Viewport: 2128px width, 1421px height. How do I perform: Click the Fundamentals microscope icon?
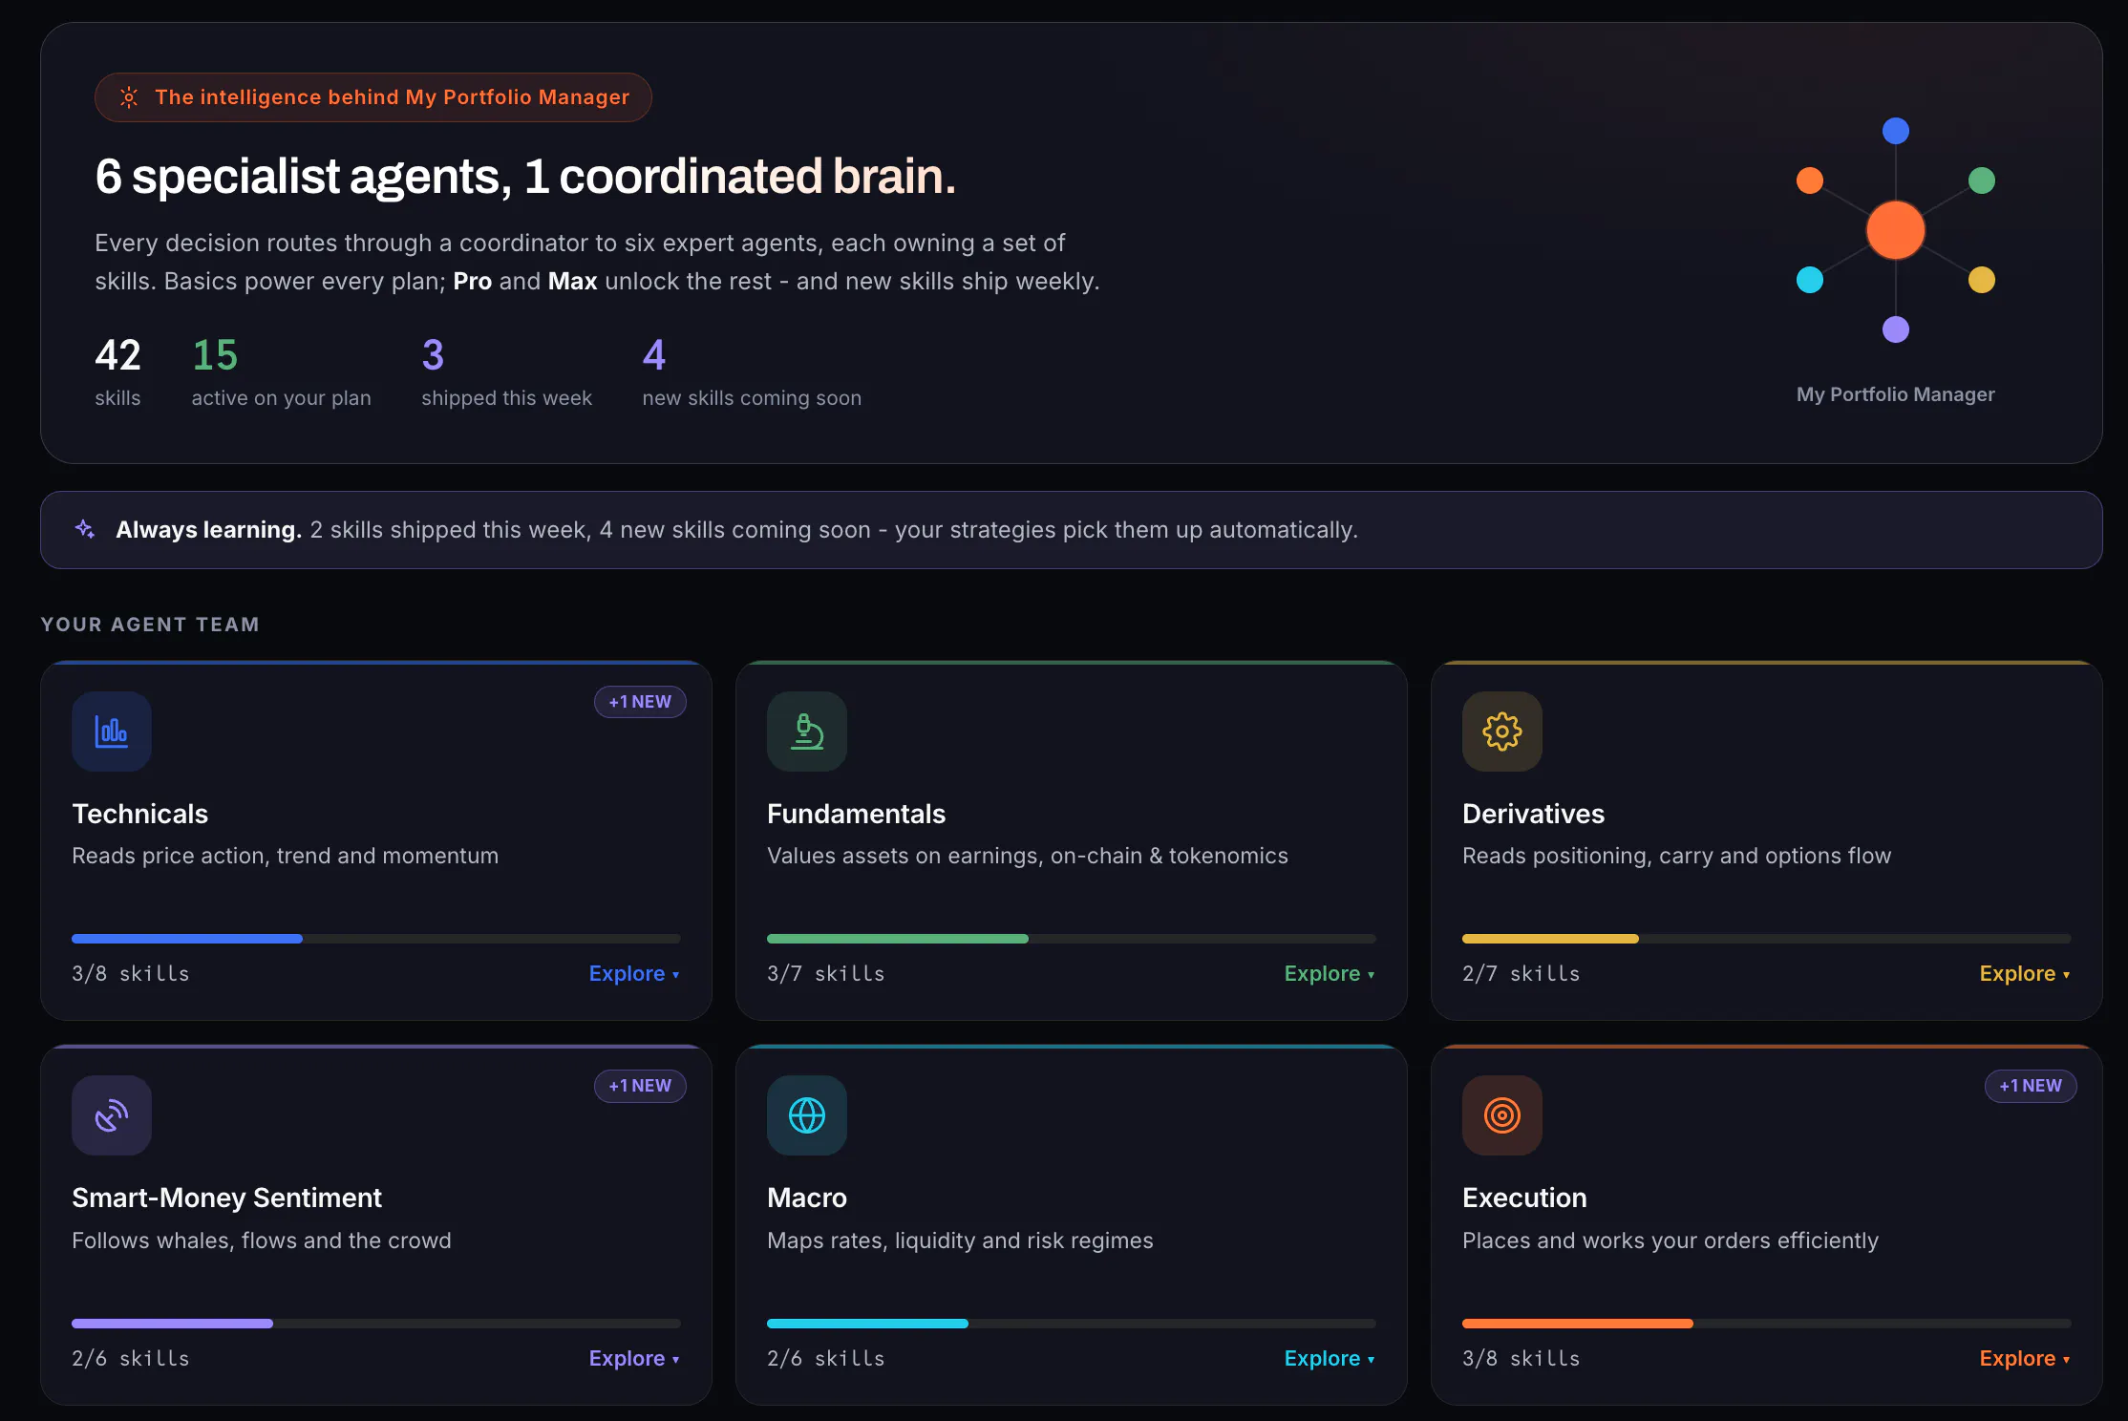click(x=807, y=732)
